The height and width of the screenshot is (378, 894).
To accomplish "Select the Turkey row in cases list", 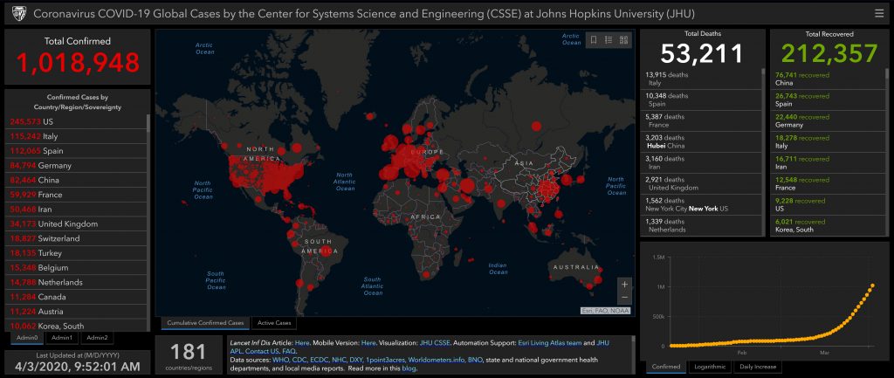I will click(x=76, y=253).
